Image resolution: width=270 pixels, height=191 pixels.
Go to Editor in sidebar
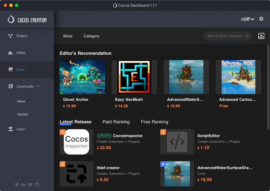click(x=21, y=53)
